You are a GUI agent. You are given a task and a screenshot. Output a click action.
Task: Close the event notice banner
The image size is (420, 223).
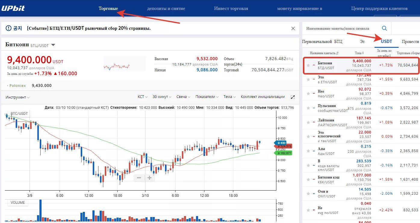(293, 28)
